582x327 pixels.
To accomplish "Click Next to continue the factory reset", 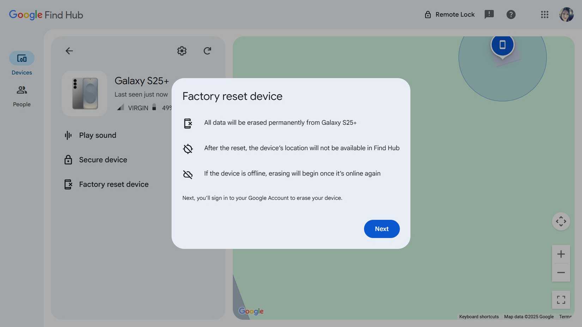I will tap(382, 229).
